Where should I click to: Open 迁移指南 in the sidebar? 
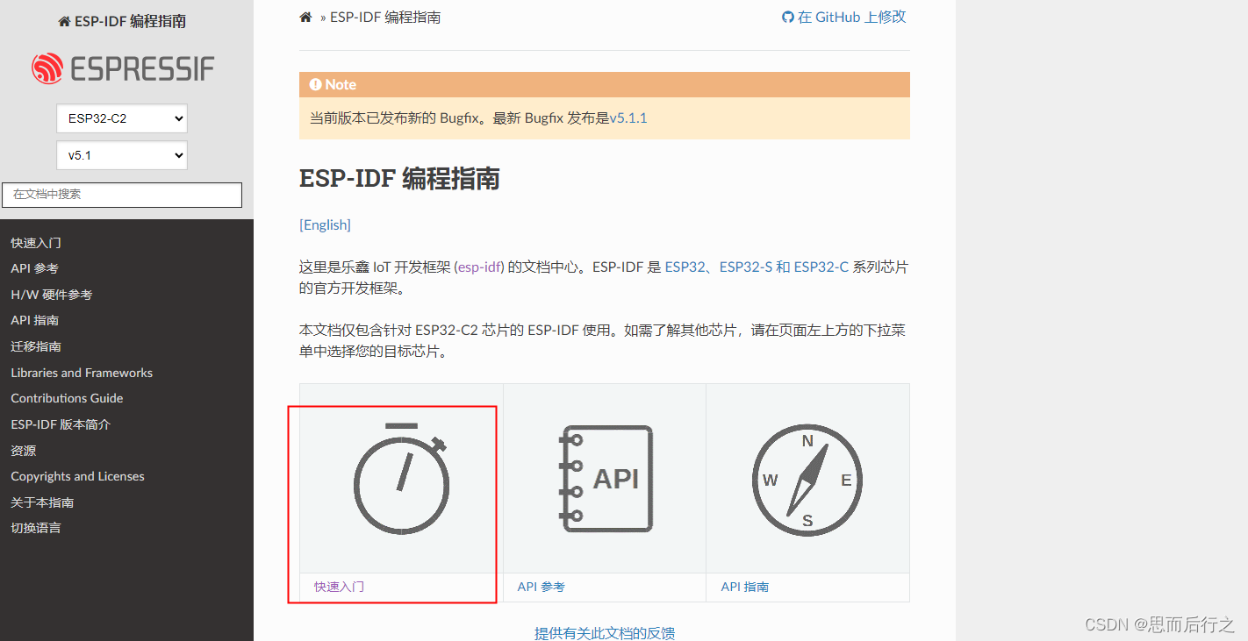click(x=36, y=346)
